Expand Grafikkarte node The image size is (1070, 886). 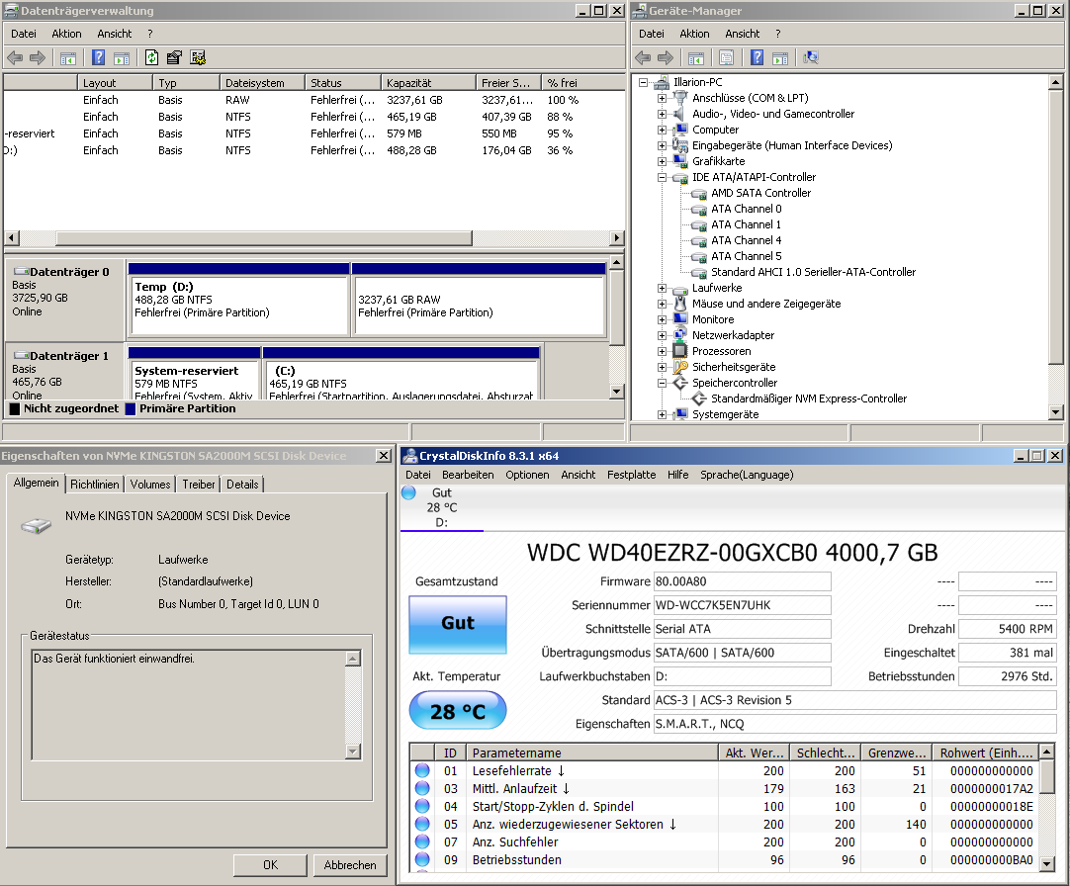pos(662,161)
